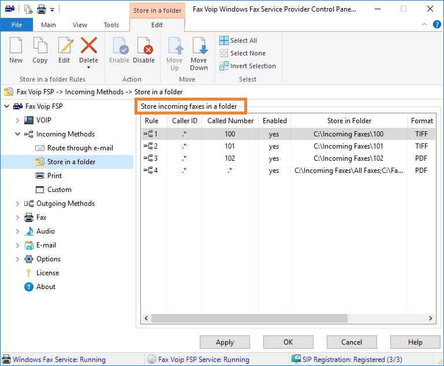Switch to the Main ribbon tab
444x366 pixels.
(x=48, y=25)
